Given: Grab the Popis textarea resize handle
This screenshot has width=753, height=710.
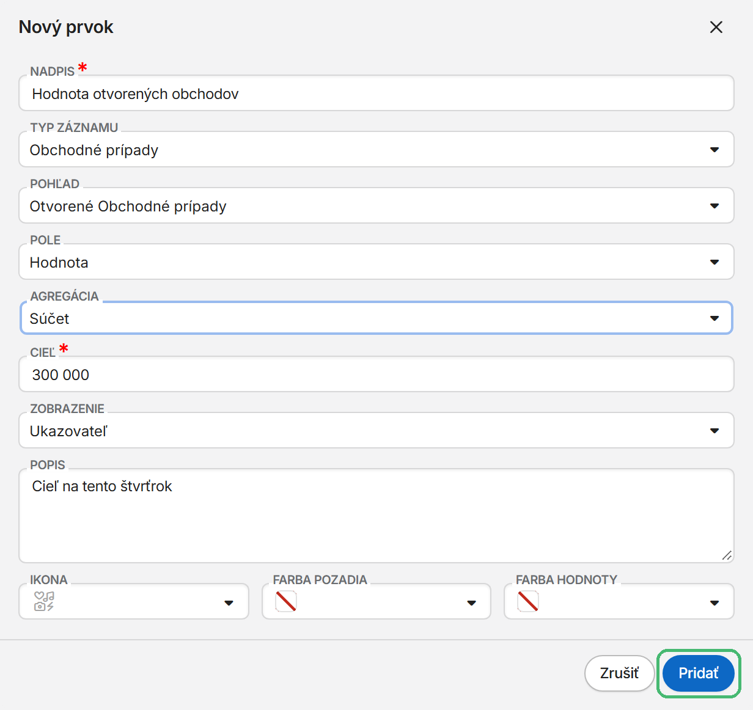Looking at the screenshot, I should coord(726,555).
